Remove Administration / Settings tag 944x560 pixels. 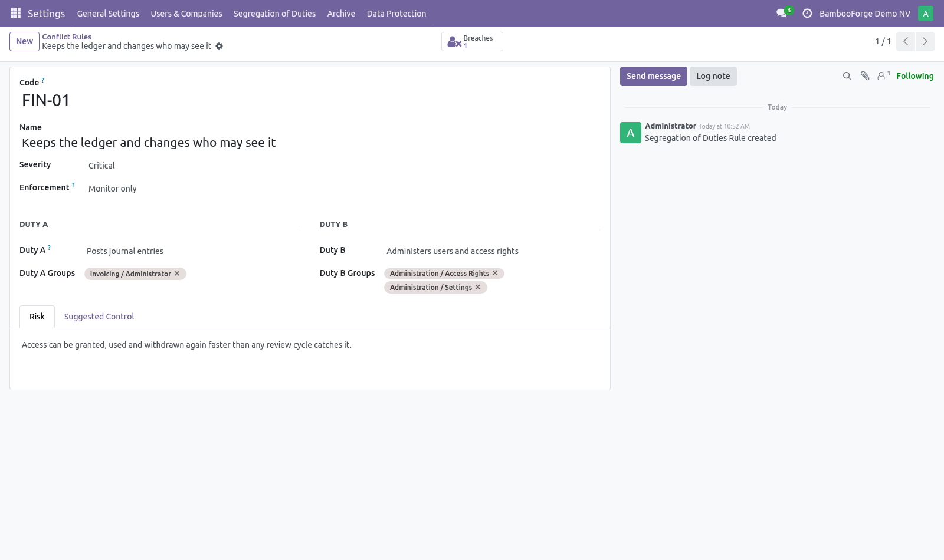point(478,287)
